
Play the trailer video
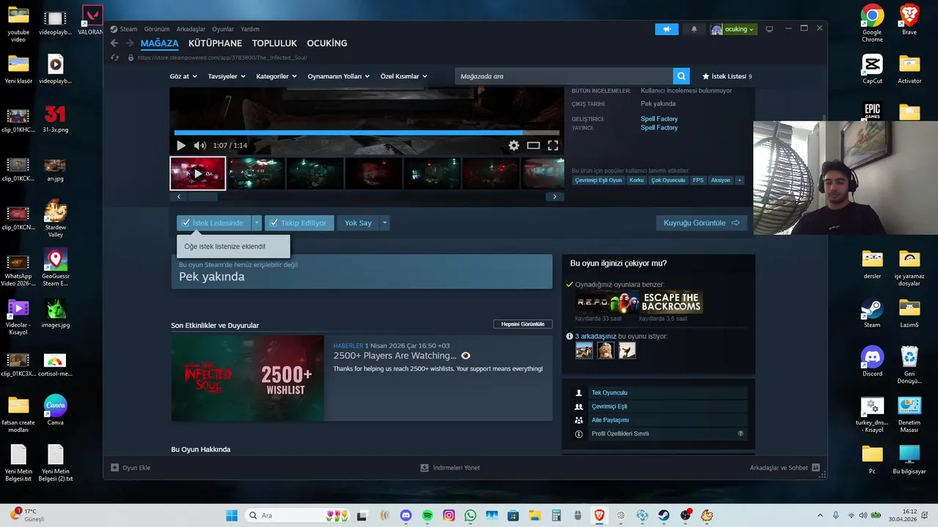tap(181, 146)
